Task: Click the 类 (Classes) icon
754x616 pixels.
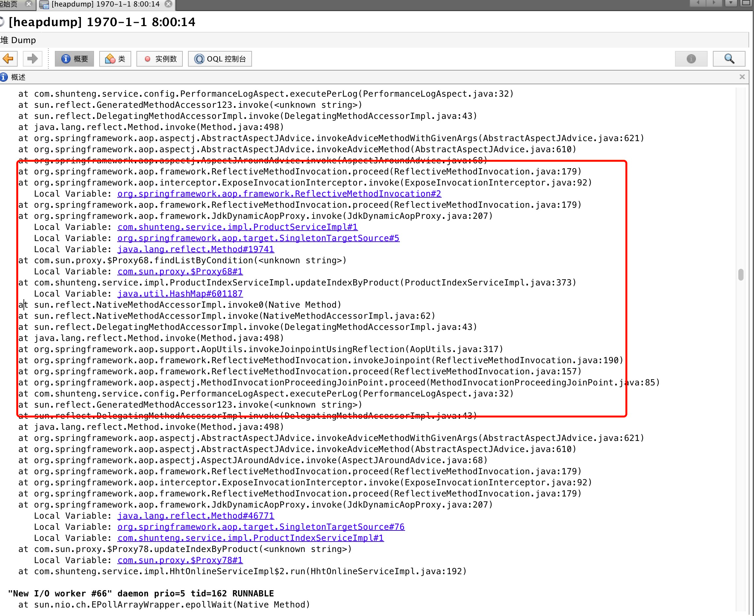Action: coord(116,59)
